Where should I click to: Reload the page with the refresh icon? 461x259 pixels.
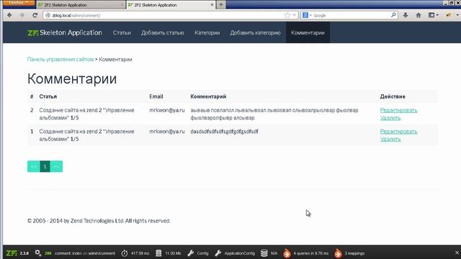click(x=35, y=15)
